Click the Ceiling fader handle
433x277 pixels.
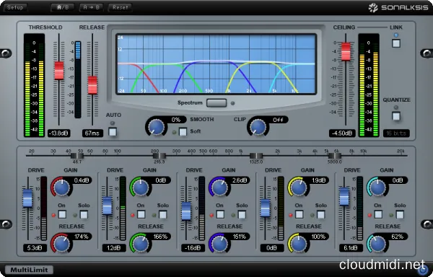(x=346, y=52)
